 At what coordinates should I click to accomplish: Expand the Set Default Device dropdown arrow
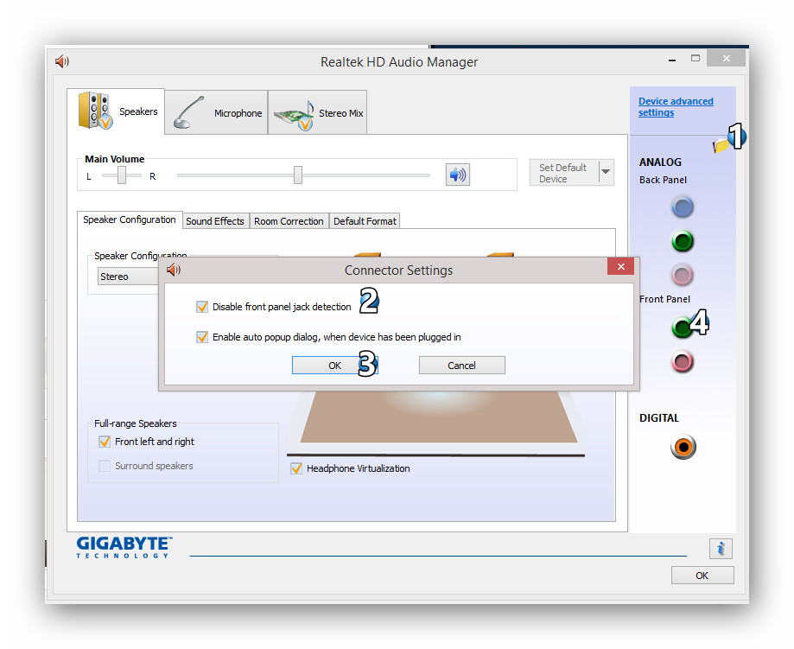point(607,172)
